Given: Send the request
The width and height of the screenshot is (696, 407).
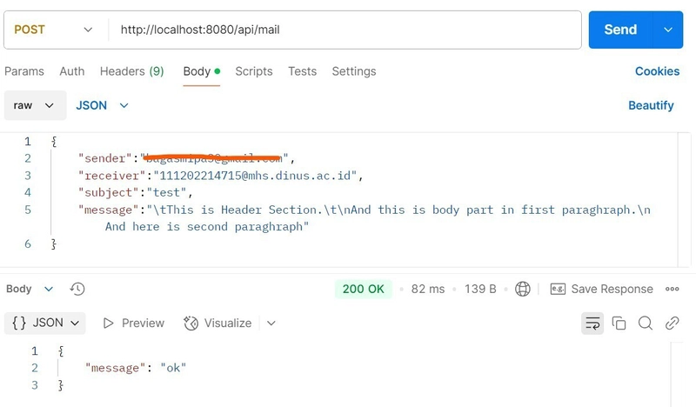Looking at the screenshot, I should [620, 30].
